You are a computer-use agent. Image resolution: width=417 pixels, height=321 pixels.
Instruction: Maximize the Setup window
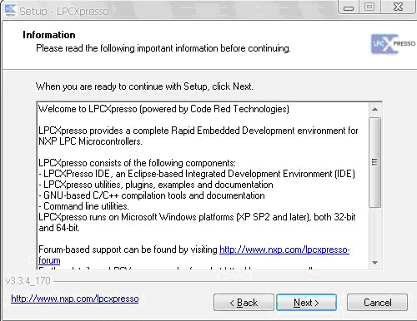click(369, 7)
